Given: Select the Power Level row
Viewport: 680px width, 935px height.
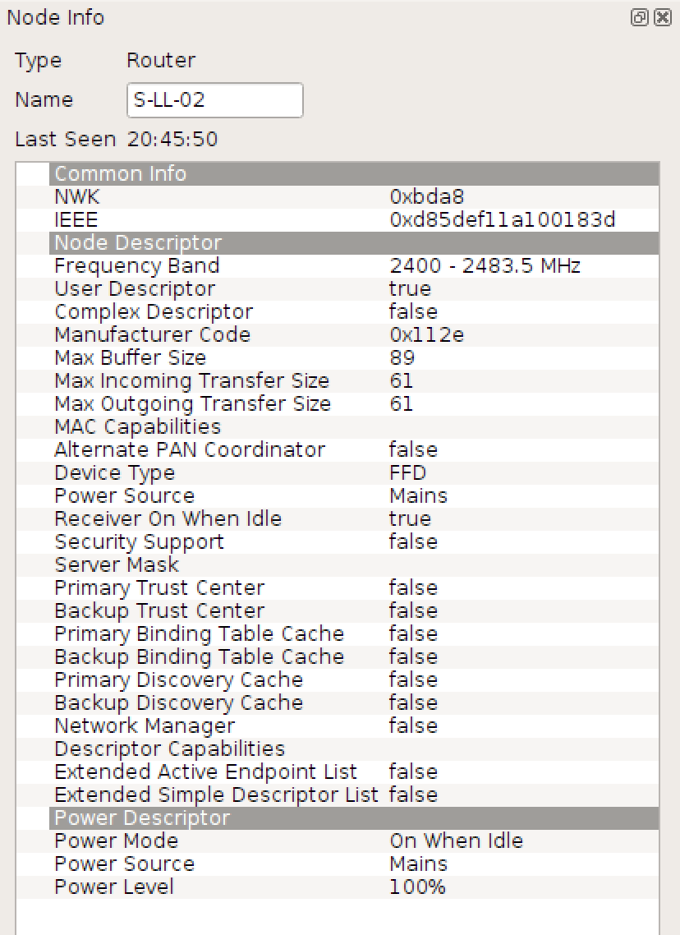Looking at the screenshot, I should tap(246, 887).
